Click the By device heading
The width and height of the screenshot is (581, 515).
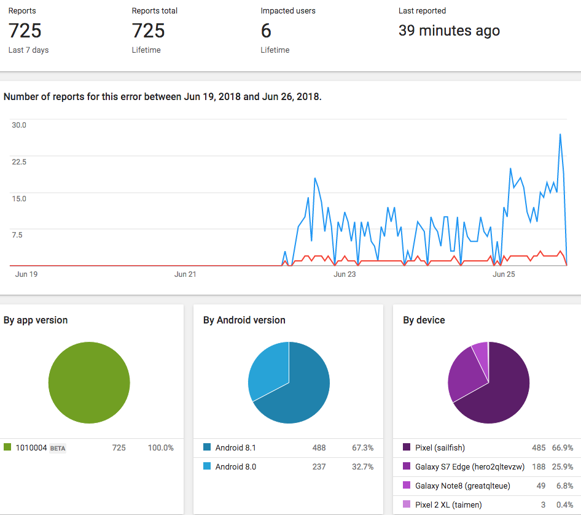424,320
